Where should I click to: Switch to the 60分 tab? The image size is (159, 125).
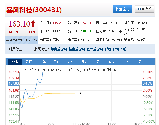coord(138,62)
